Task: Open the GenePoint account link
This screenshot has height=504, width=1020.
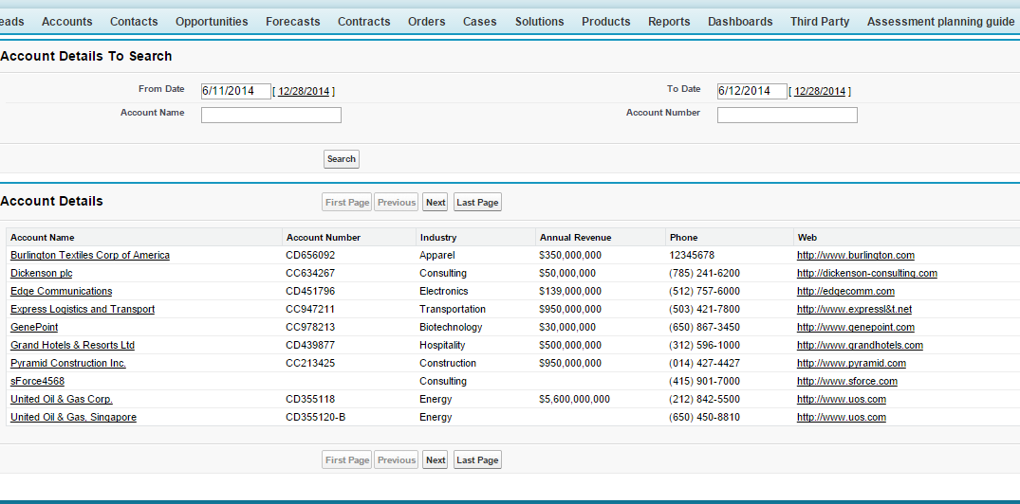Action: 34,328
